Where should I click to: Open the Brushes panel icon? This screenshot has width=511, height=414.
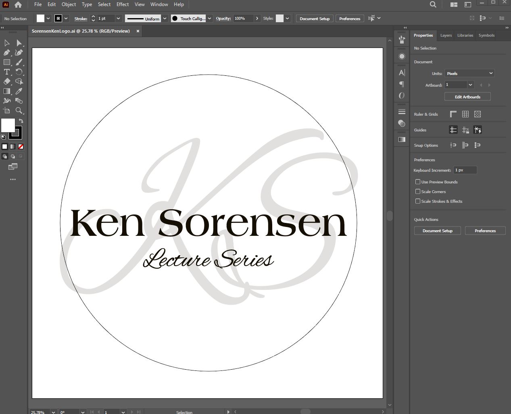(x=402, y=40)
